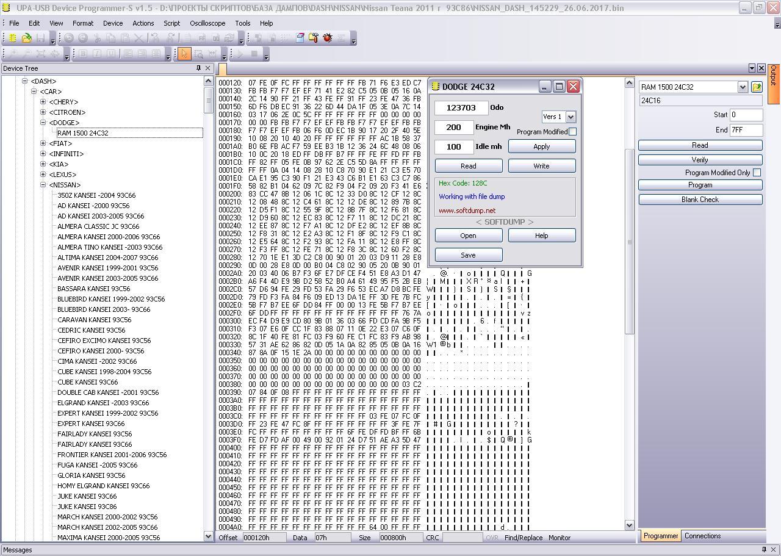Image resolution: width=781 pixels, height=556 pixels.
Task: Collapse the <DODGE> tree node
Action: click(43, 123)
